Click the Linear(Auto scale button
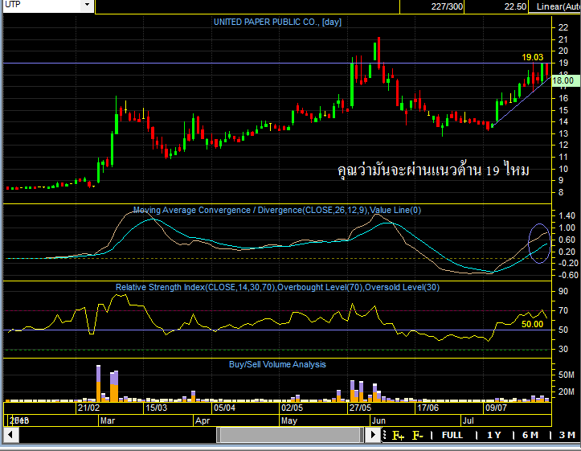 pos(554,6)
